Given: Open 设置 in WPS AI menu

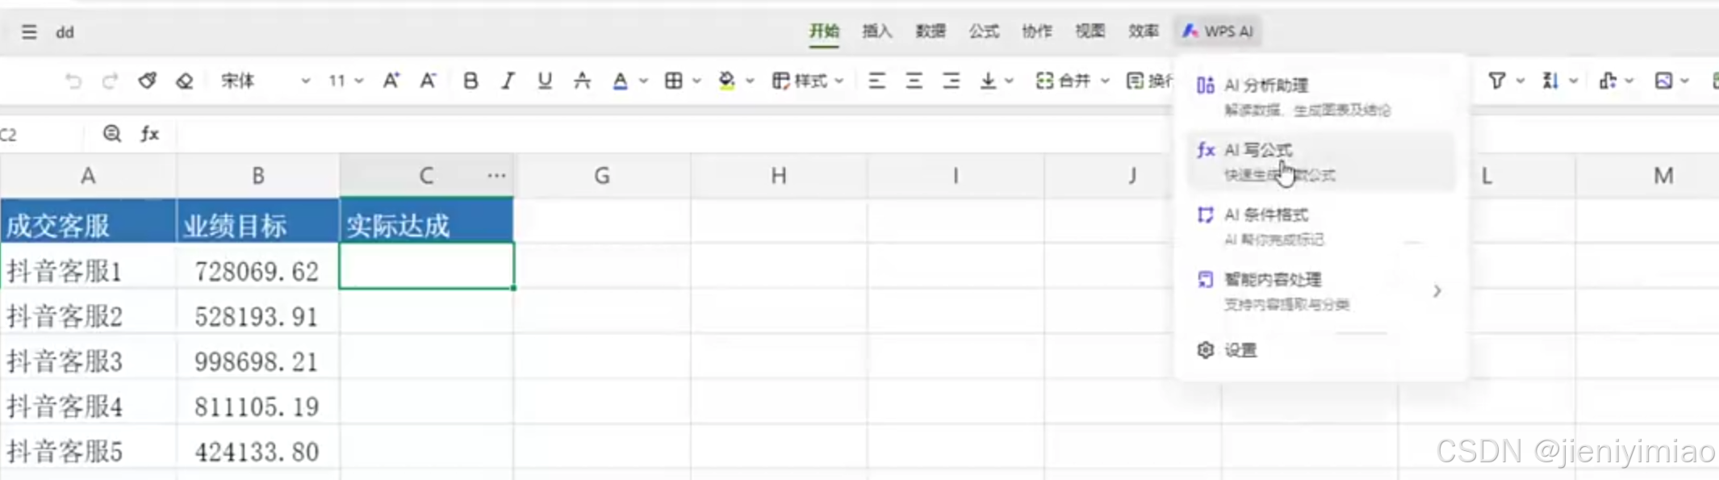Looking at the screenshot, I should (x=1321, y=350).
